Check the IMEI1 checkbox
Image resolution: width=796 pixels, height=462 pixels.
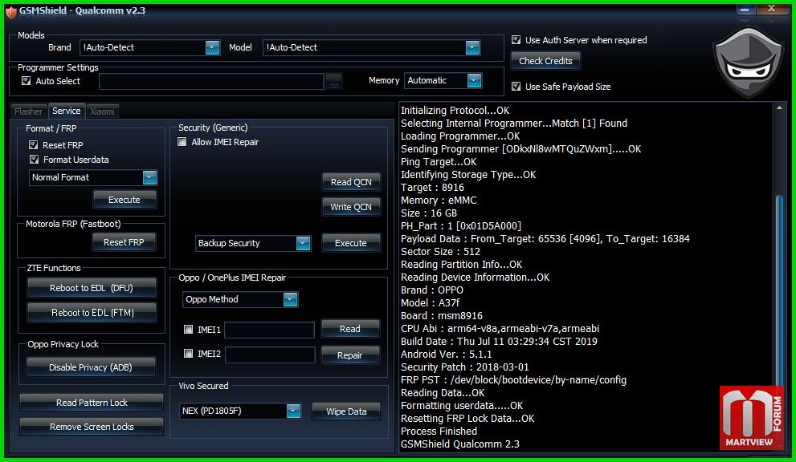coord(188,330)
